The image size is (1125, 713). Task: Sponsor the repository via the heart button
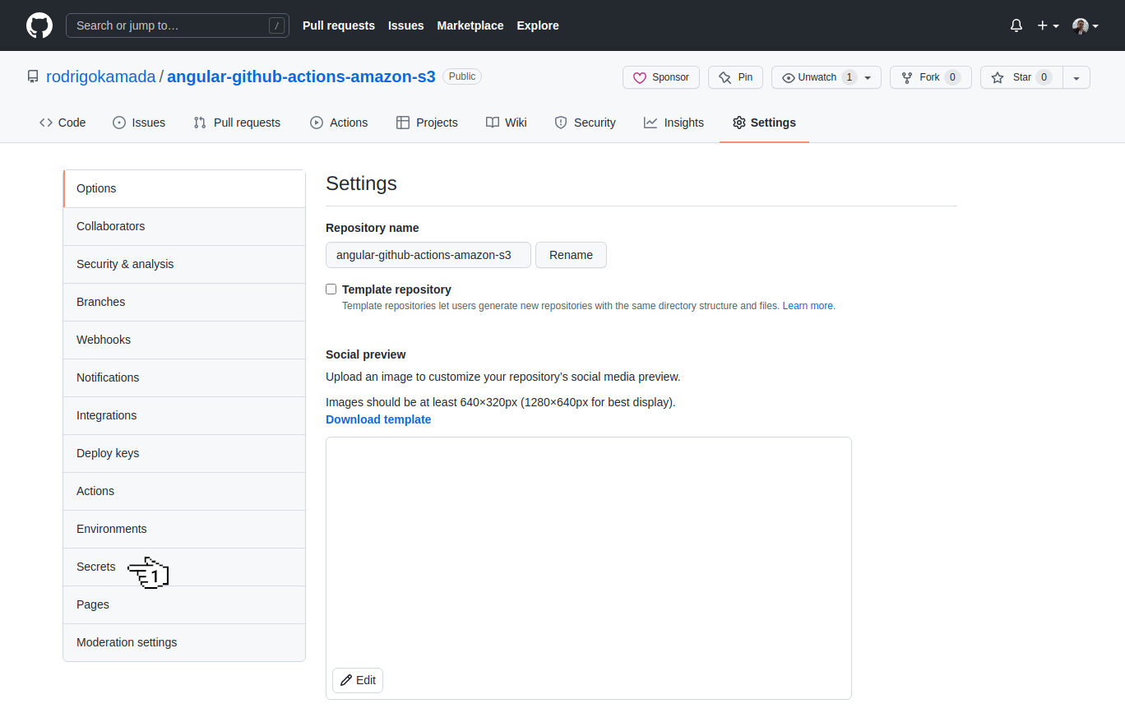point(660,76)
